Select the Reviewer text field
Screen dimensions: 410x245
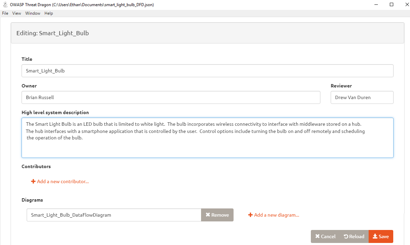click(x=362, y=97)
